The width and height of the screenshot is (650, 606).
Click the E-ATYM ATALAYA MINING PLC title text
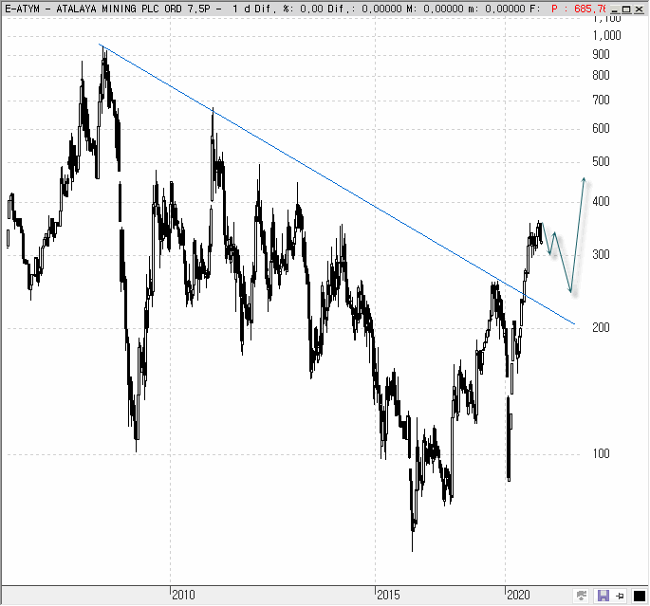pos(108,9)
